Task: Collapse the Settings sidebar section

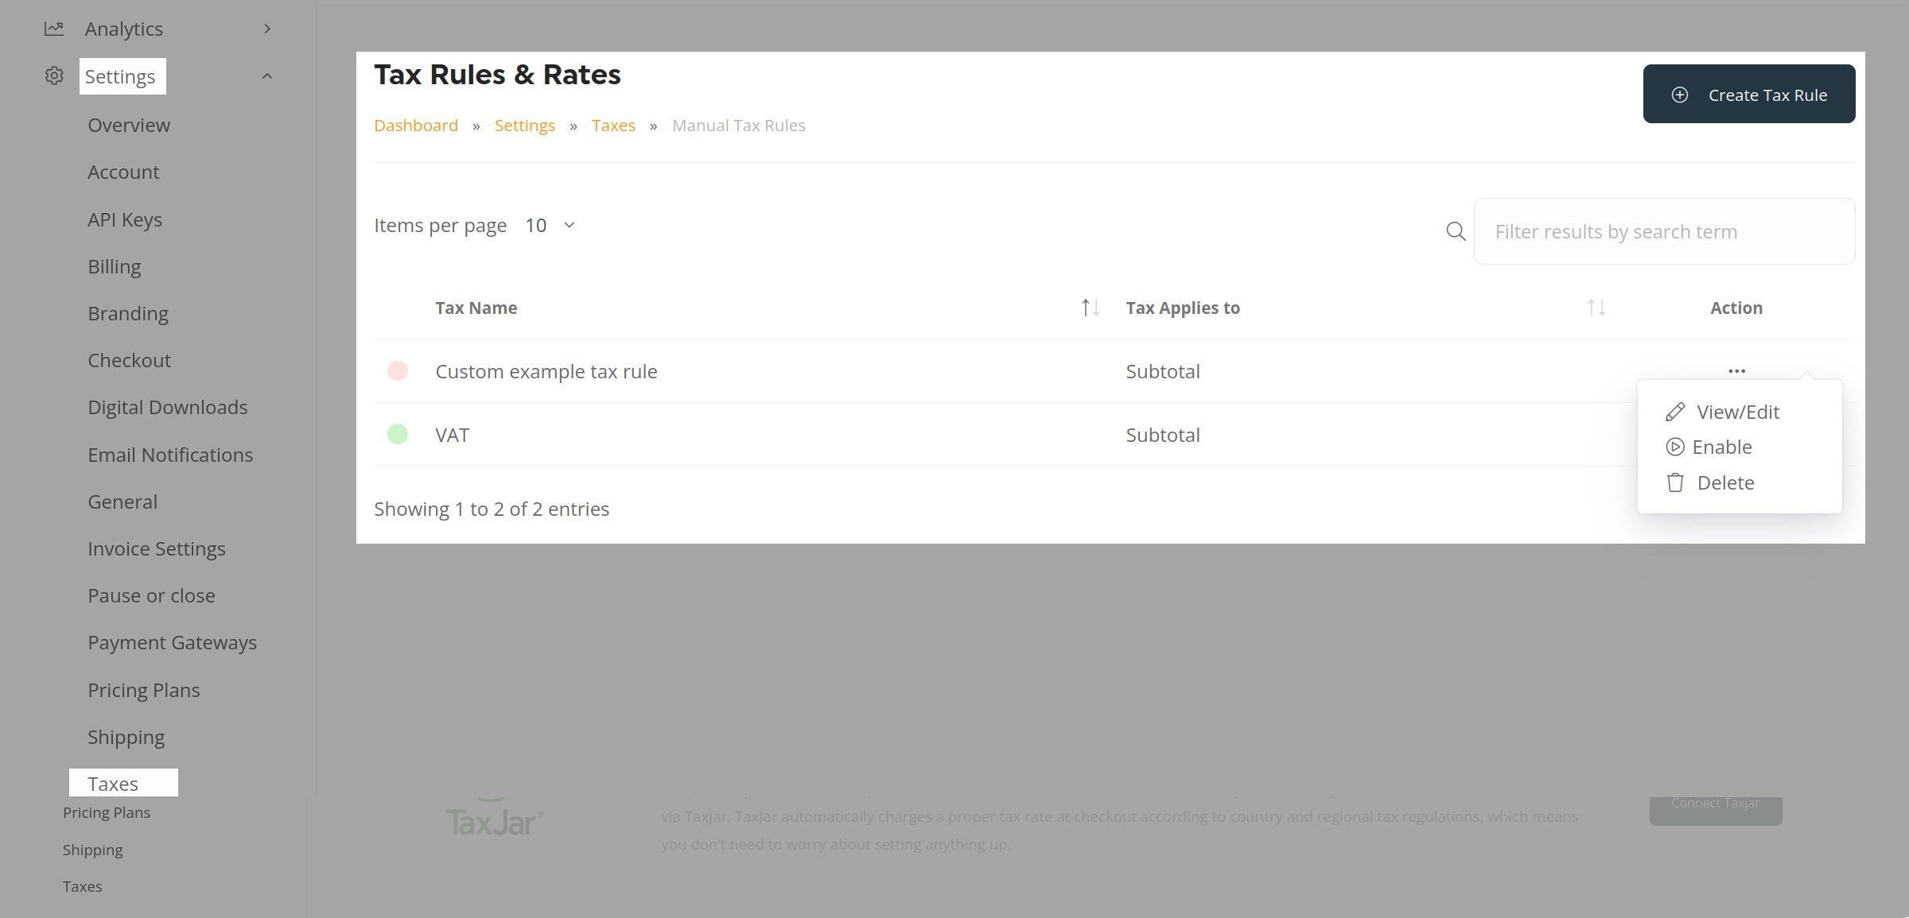Action: point(267,76)
